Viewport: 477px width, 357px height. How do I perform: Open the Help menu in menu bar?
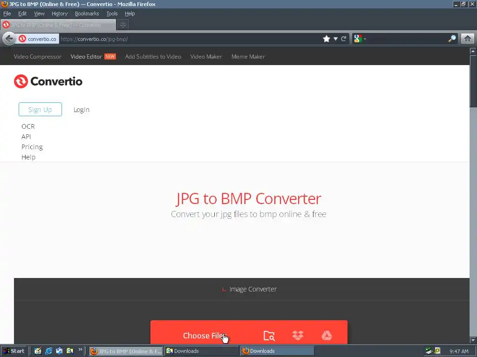pos(129,13)
